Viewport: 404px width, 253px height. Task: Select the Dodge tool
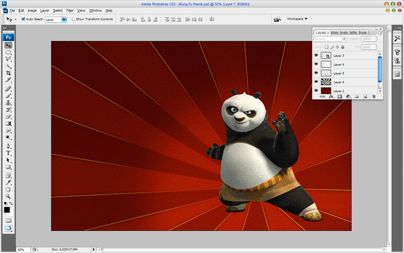pyautogui.click(x=8, y=138)
